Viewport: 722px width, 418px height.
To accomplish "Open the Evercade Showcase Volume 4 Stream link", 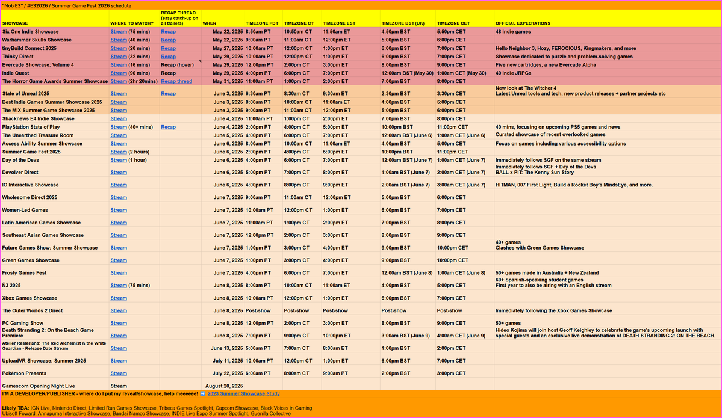I will [119, 65].
